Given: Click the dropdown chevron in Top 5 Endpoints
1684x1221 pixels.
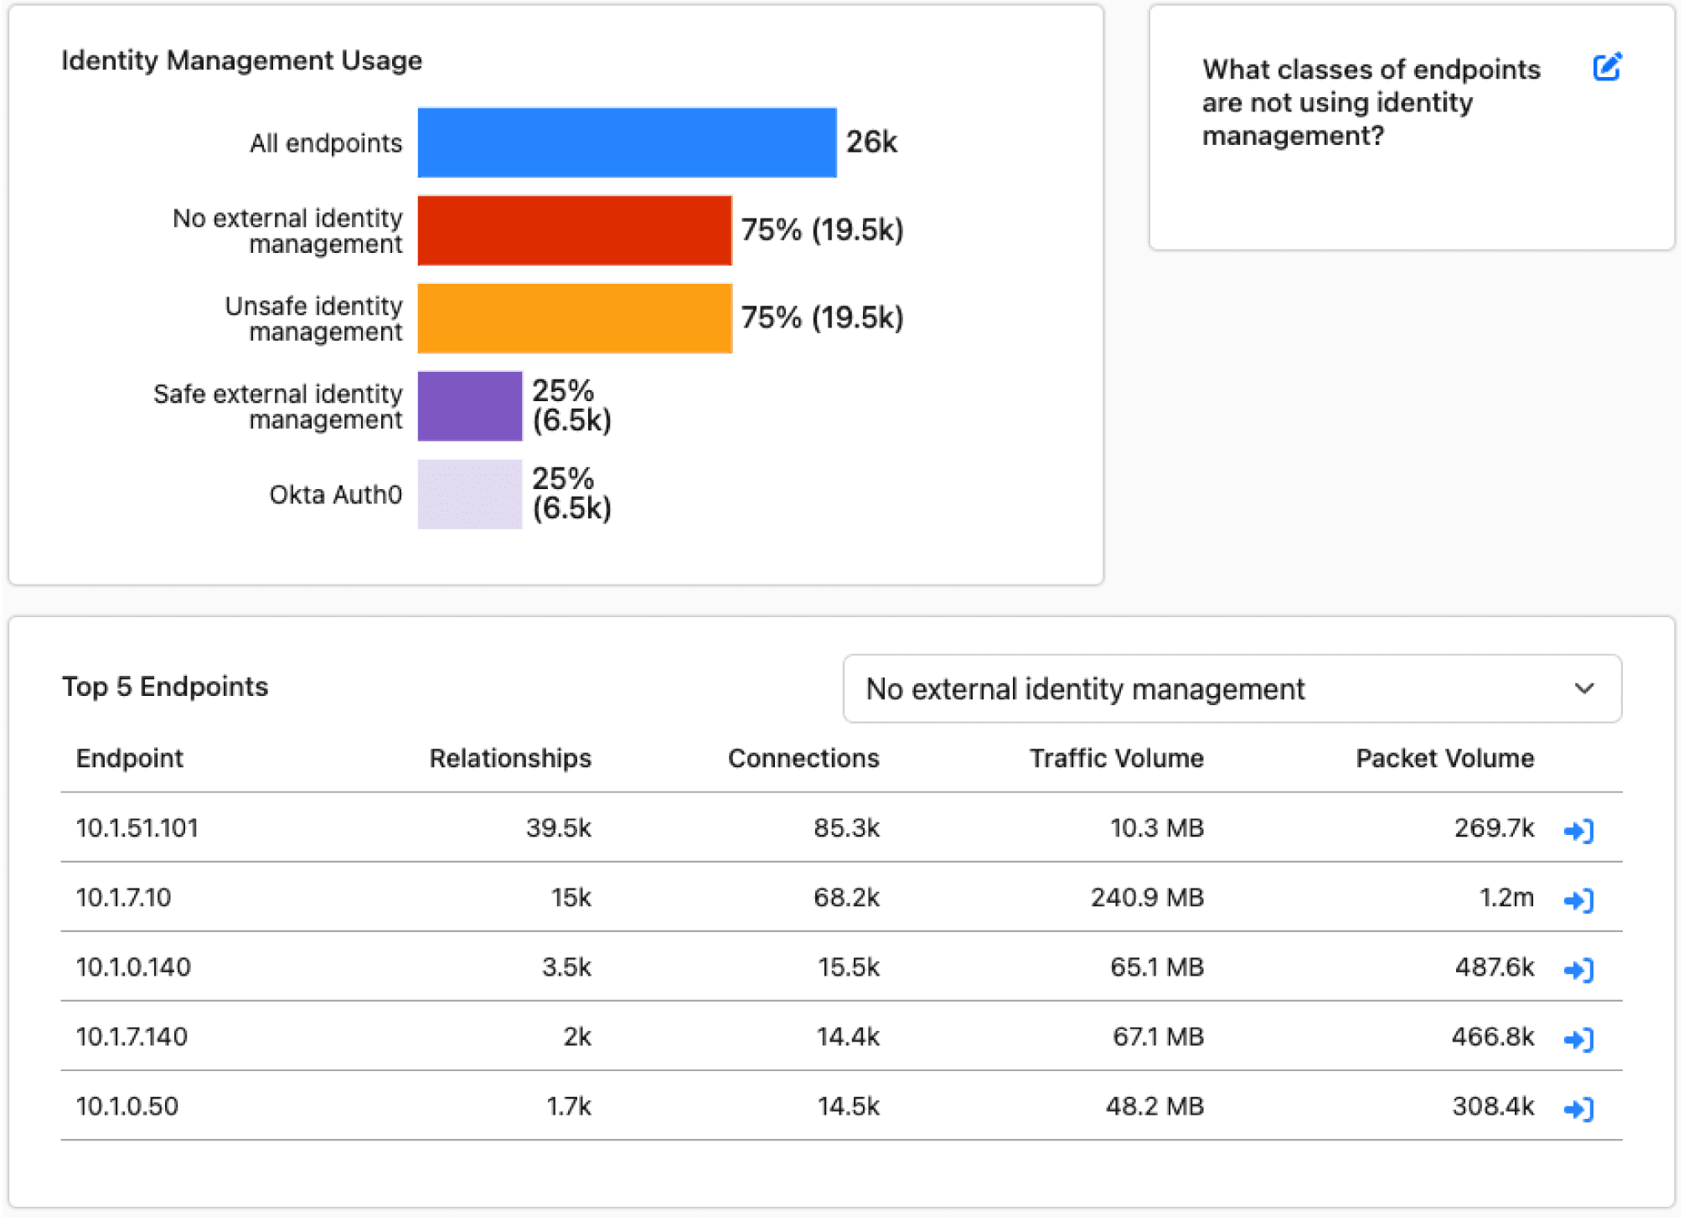Looking at the screenshot, I should (x=1583, y=688).
